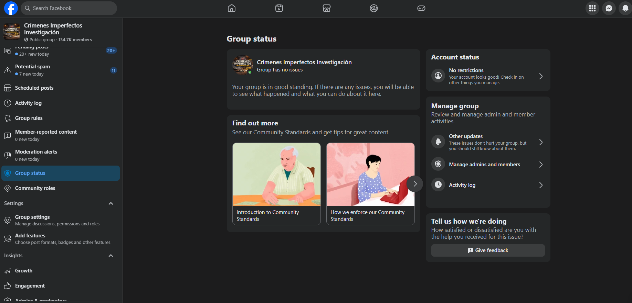Open the Marketplace icon
Screen dimensions: 632x303
[x=327, y=8]
